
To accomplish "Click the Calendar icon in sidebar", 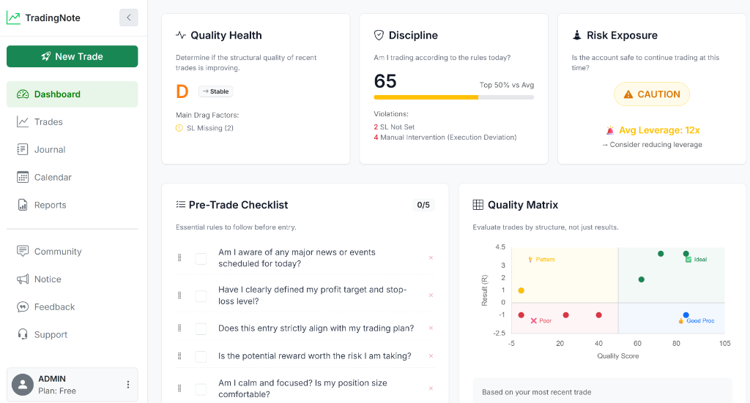I will point(23,177).
